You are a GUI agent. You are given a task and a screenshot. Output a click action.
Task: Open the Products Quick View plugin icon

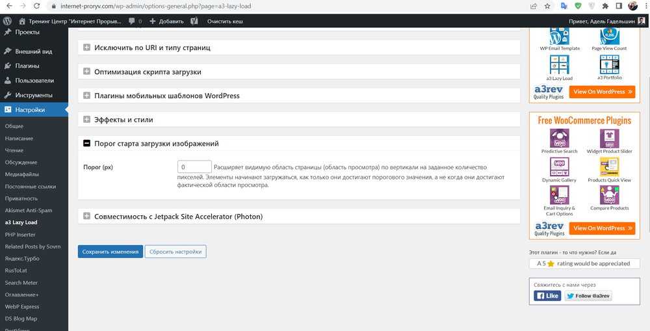point(609,167)
